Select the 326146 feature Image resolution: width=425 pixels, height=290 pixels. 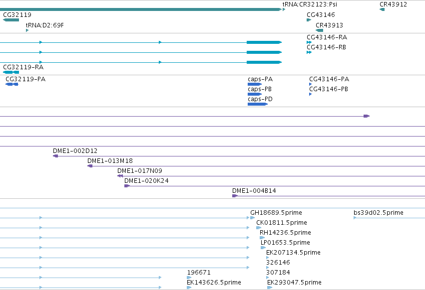point(267,268)
